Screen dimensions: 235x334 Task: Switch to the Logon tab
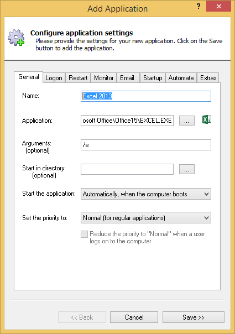[54, 78]
